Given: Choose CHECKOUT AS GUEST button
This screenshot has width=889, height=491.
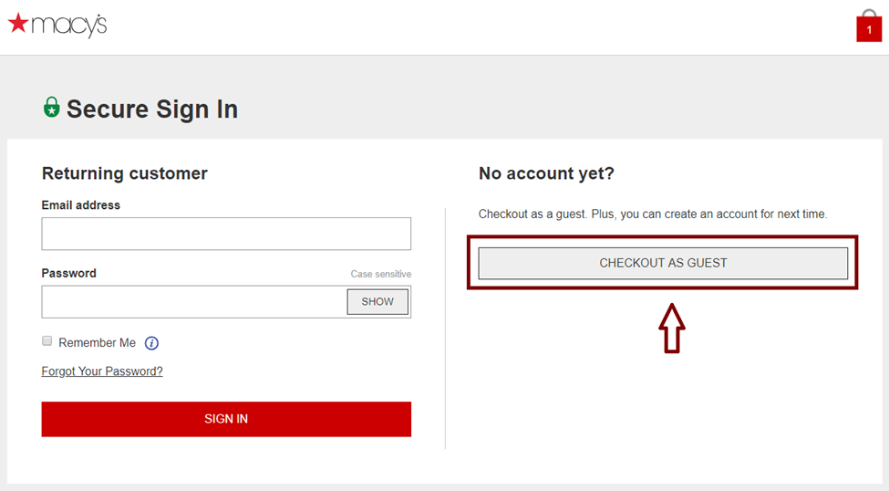Looking at the screenshot, I should (x=663, y=263).
